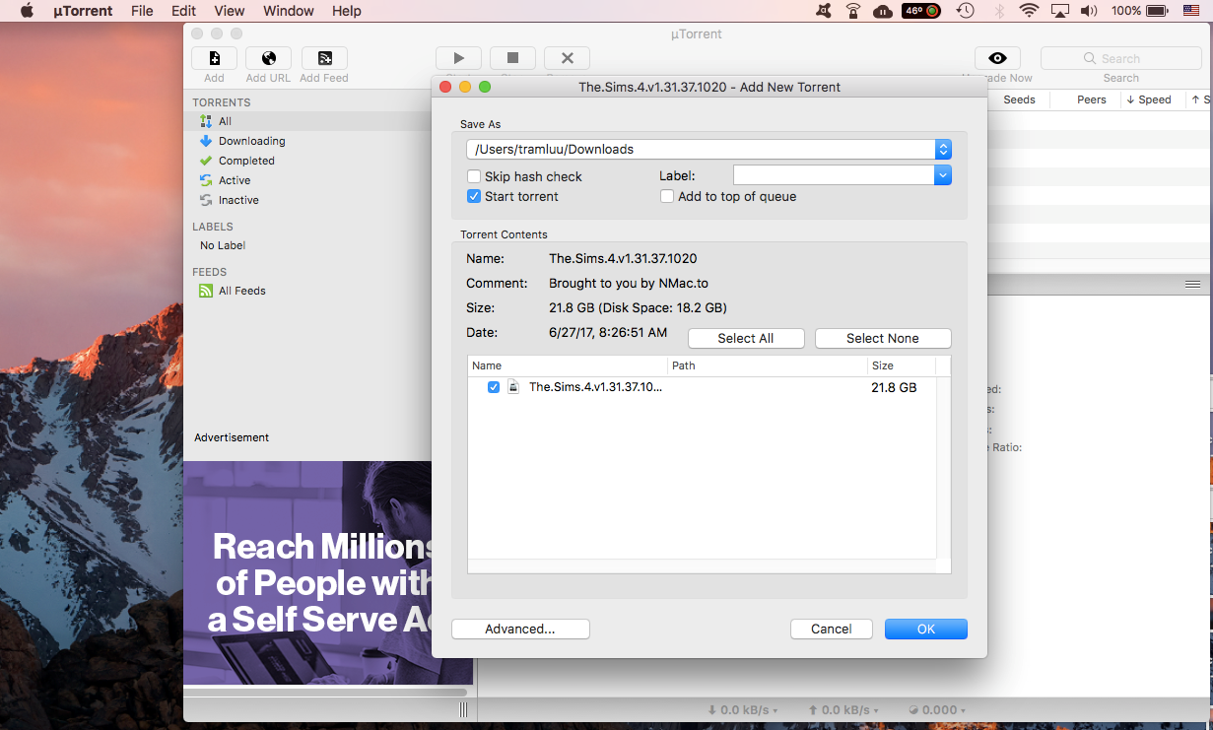Sort by Name column in file list
Screen dimensions: 1213x730
[568, 365]
